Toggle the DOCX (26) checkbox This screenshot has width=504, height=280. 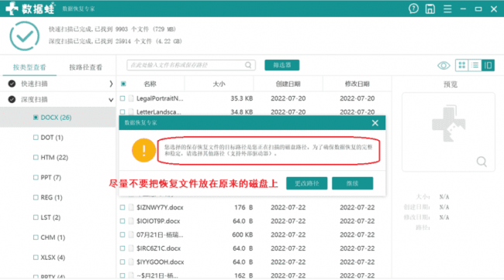(36, 118)
